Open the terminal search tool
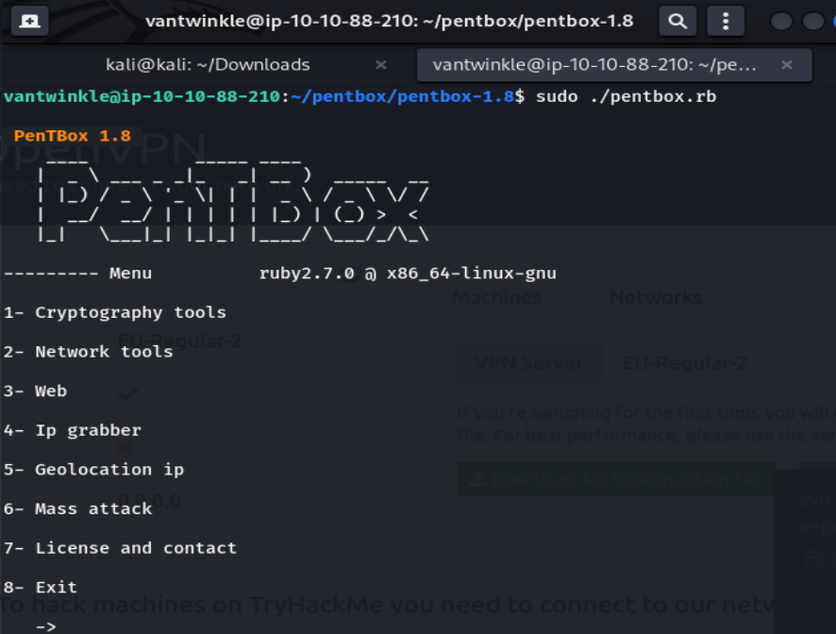This screenshot has height=634, width=836. coord(677,22)
